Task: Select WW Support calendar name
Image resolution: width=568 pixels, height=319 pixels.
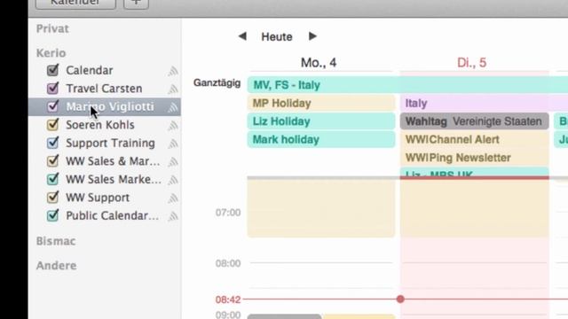Action: [x=98, y=198]
